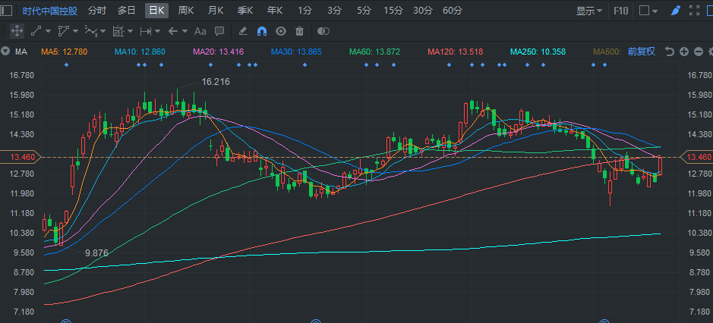Select the chart measure box tool
Viewport: 713px width, 323px height.
(118, 31)
